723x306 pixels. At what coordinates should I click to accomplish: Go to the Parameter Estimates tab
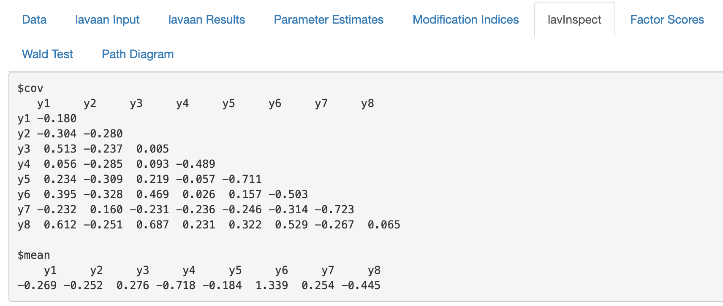pos(329,20)
